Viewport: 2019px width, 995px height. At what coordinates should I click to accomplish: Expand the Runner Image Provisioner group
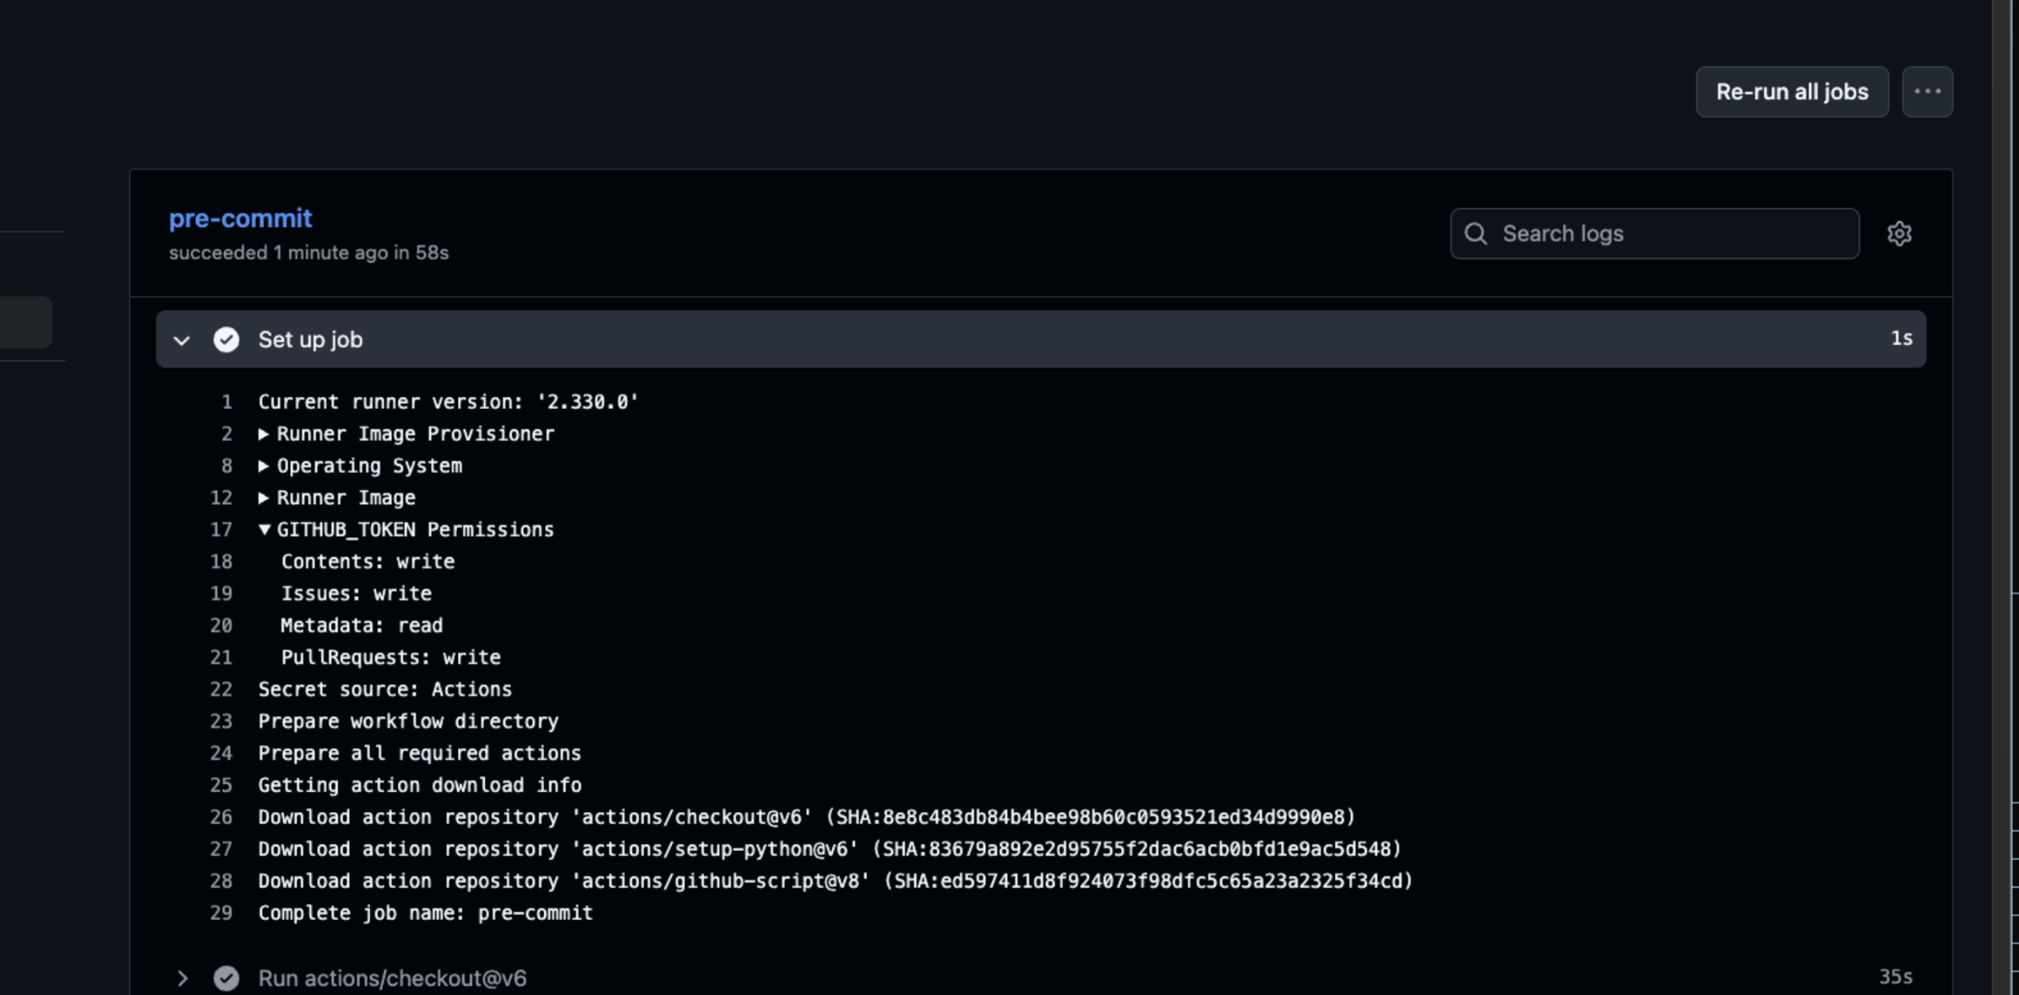coord(264,434)
